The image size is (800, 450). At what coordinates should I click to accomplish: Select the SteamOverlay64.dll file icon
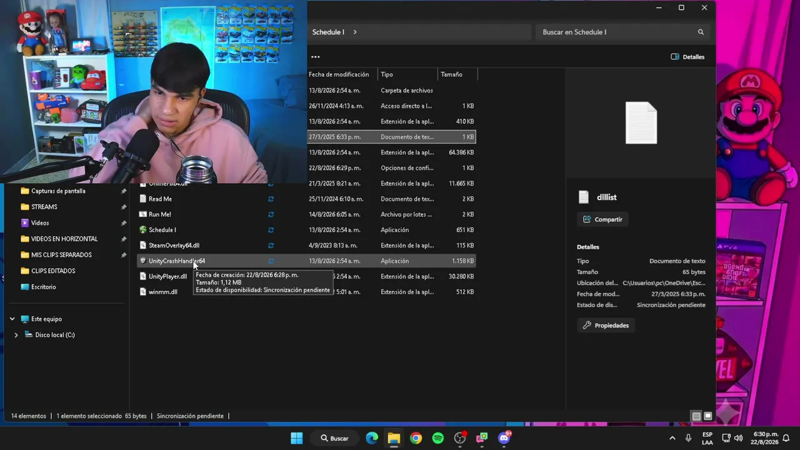pos(143,246)
